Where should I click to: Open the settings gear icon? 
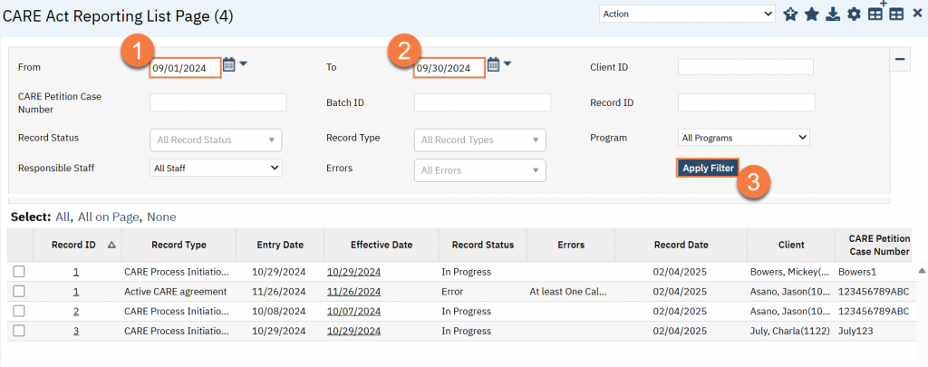(853, 14)
